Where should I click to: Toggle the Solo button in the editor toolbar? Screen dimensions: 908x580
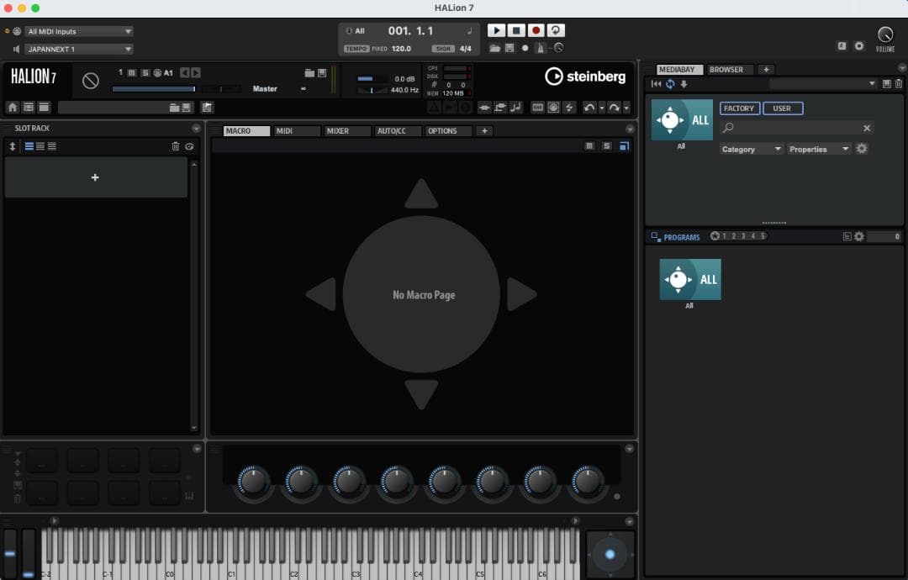click(606, 146)
